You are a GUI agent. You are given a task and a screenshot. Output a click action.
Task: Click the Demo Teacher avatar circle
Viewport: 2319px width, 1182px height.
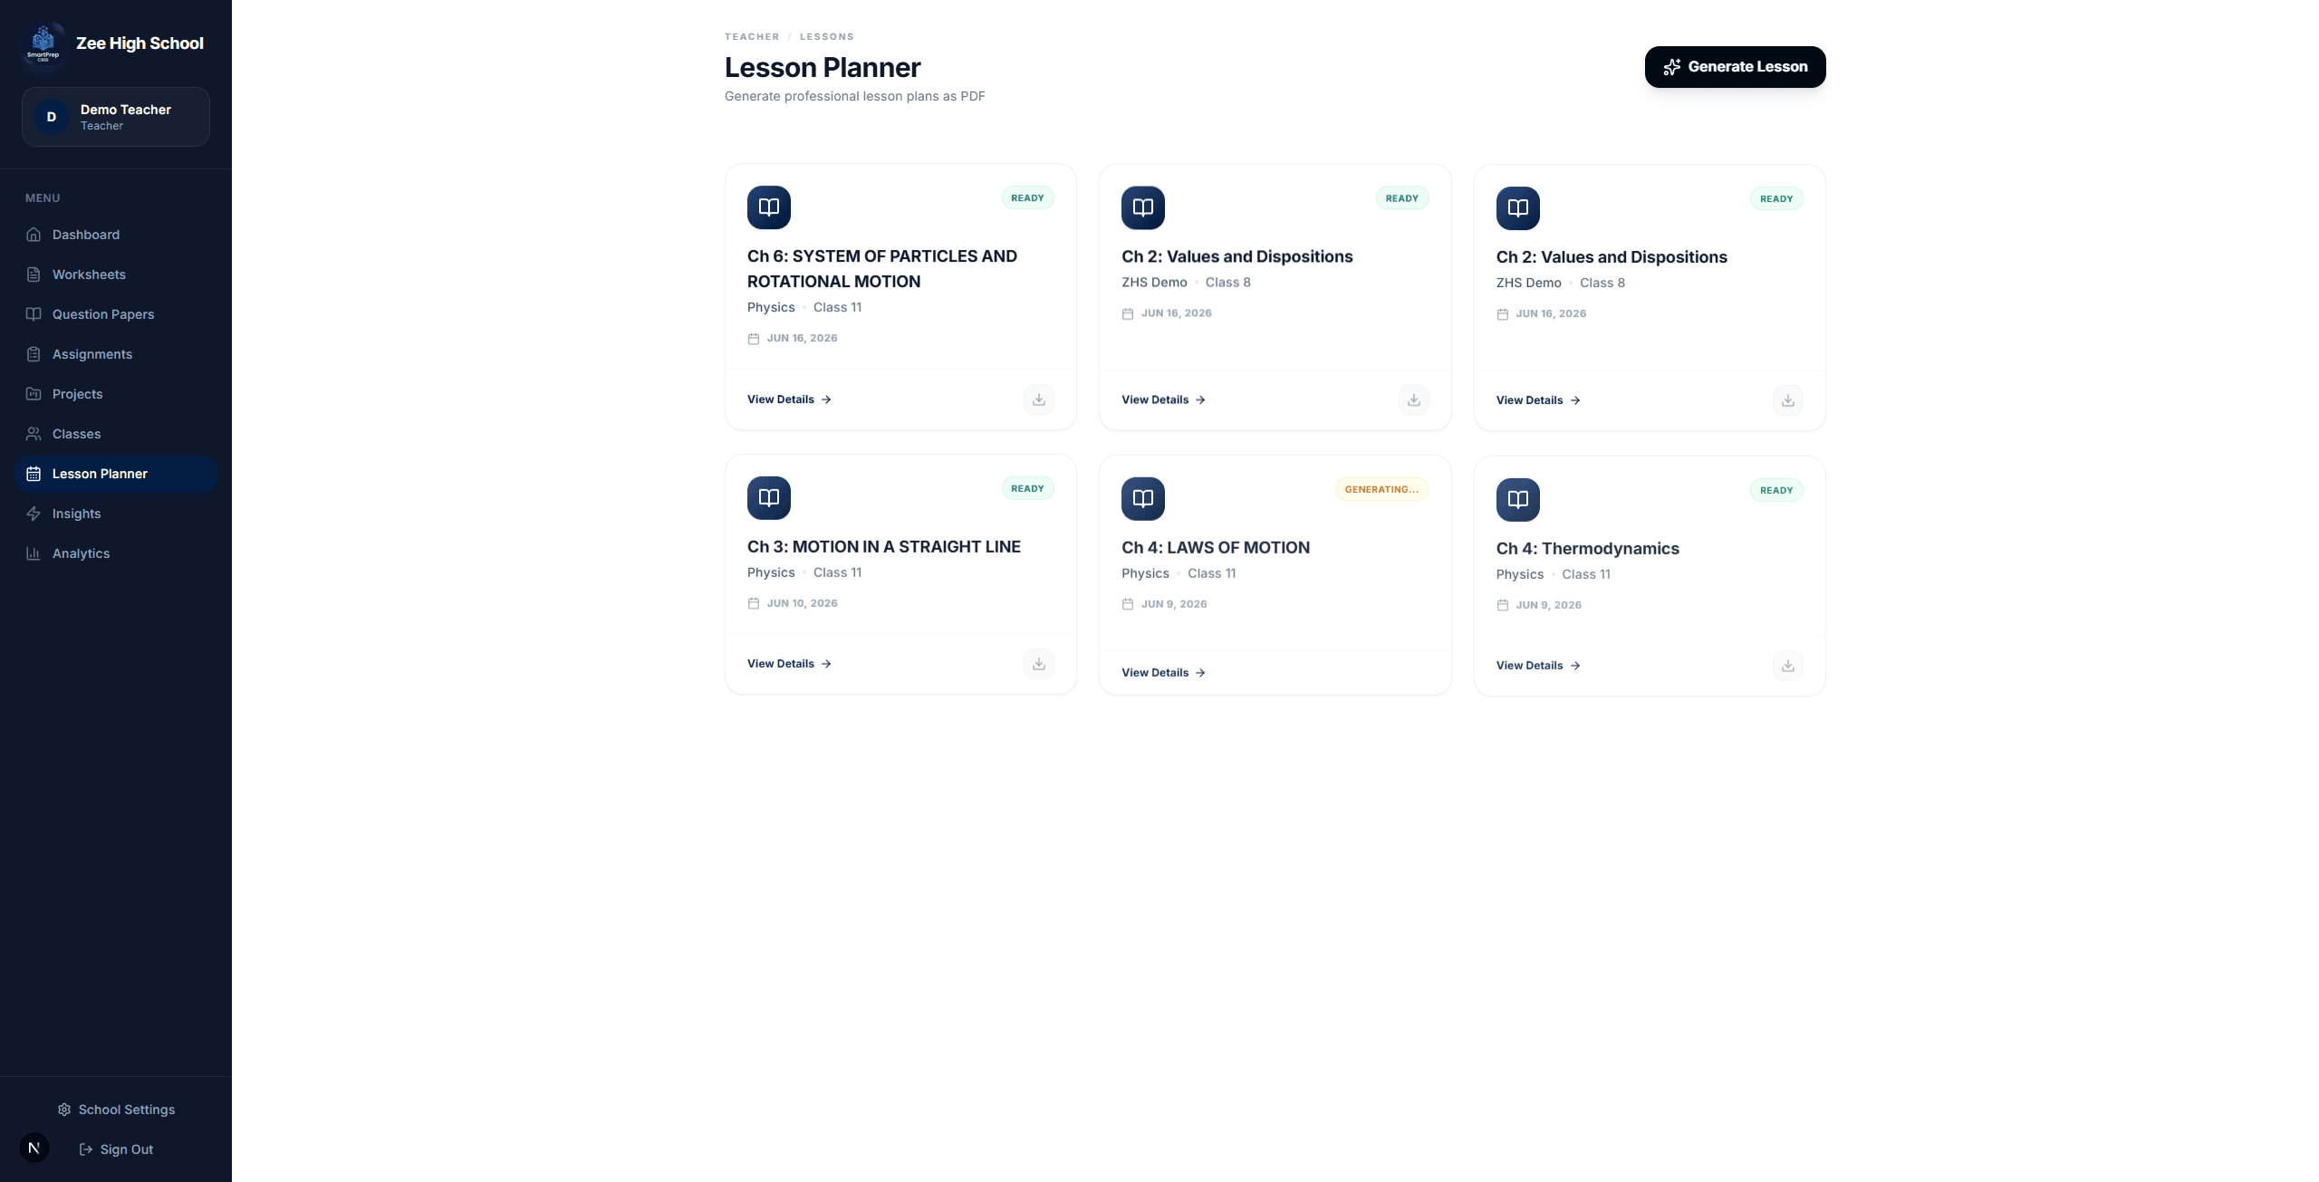(x=52, y=117)
